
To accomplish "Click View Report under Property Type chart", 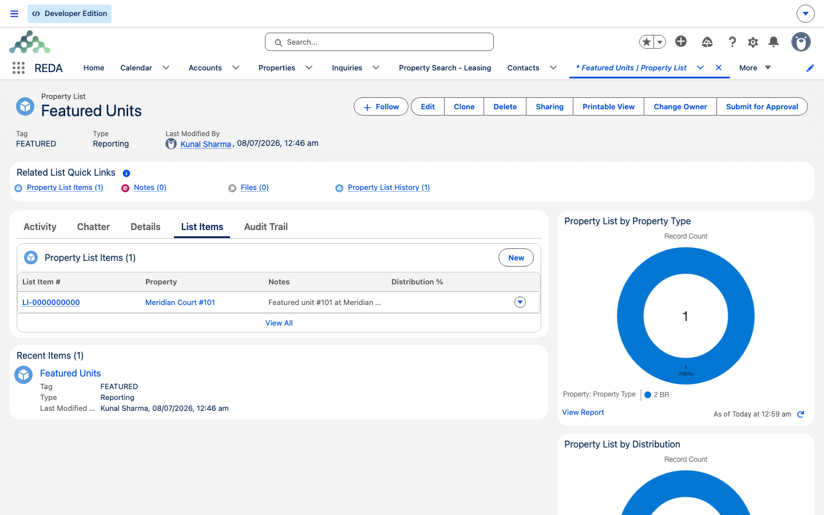I will 583,412.
